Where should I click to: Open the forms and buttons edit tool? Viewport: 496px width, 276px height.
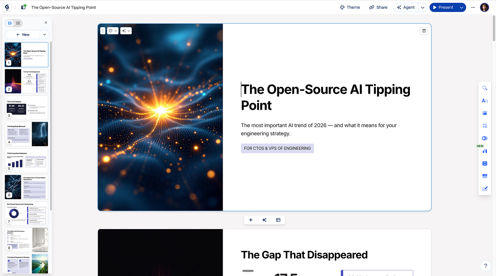click(x=484, y=189)
